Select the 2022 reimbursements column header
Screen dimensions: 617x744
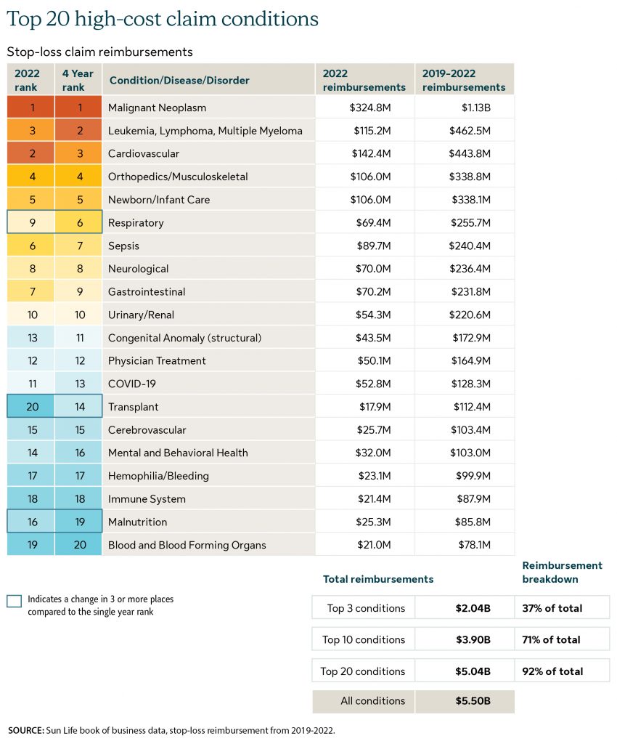tap(364, 80)
